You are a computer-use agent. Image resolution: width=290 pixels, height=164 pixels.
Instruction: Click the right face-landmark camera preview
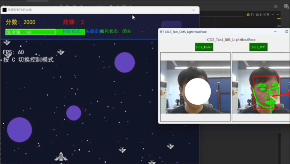point(261,87)
